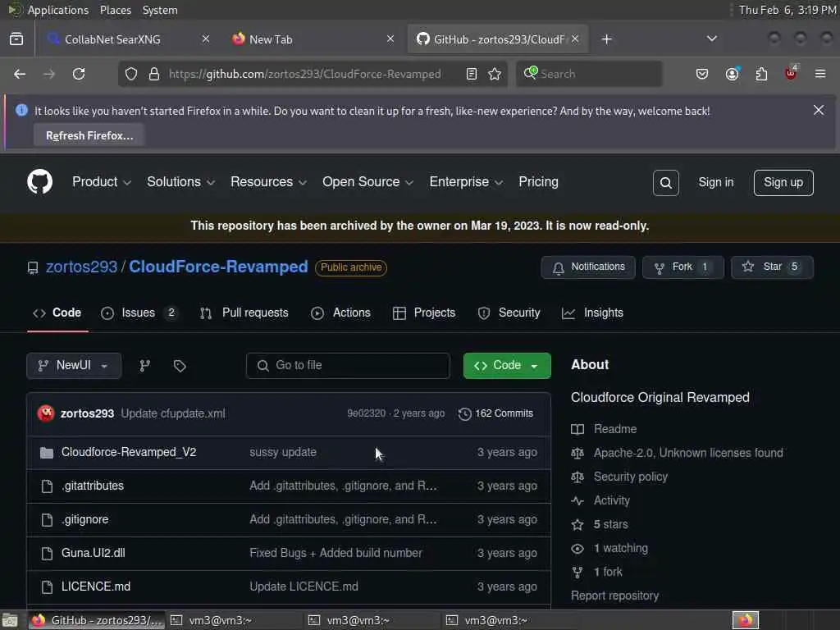Close the New Tab tab

[x=390, y=39]
